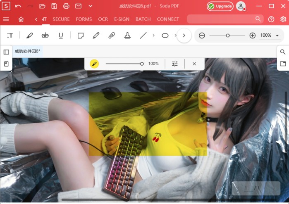Viewport: 289px width, 204px height.
Task: Expand the line tool options chevron
Action: tap(153, 36)
